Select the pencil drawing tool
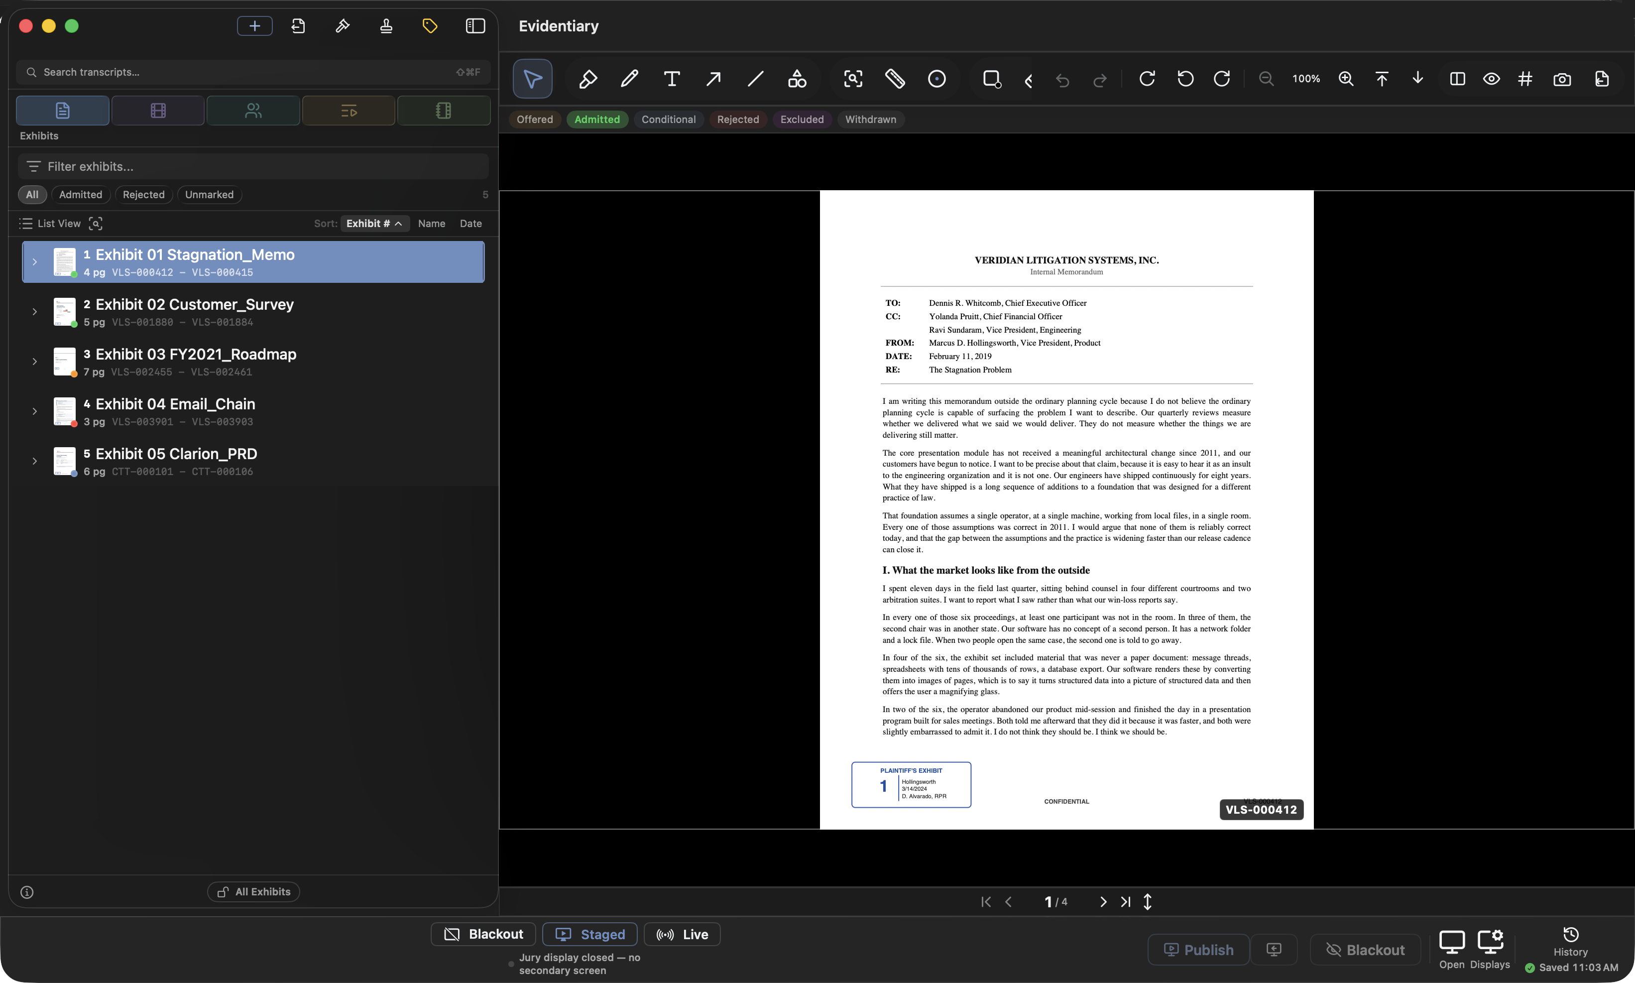Viewport: 1635px width, 983px height. 629,79
